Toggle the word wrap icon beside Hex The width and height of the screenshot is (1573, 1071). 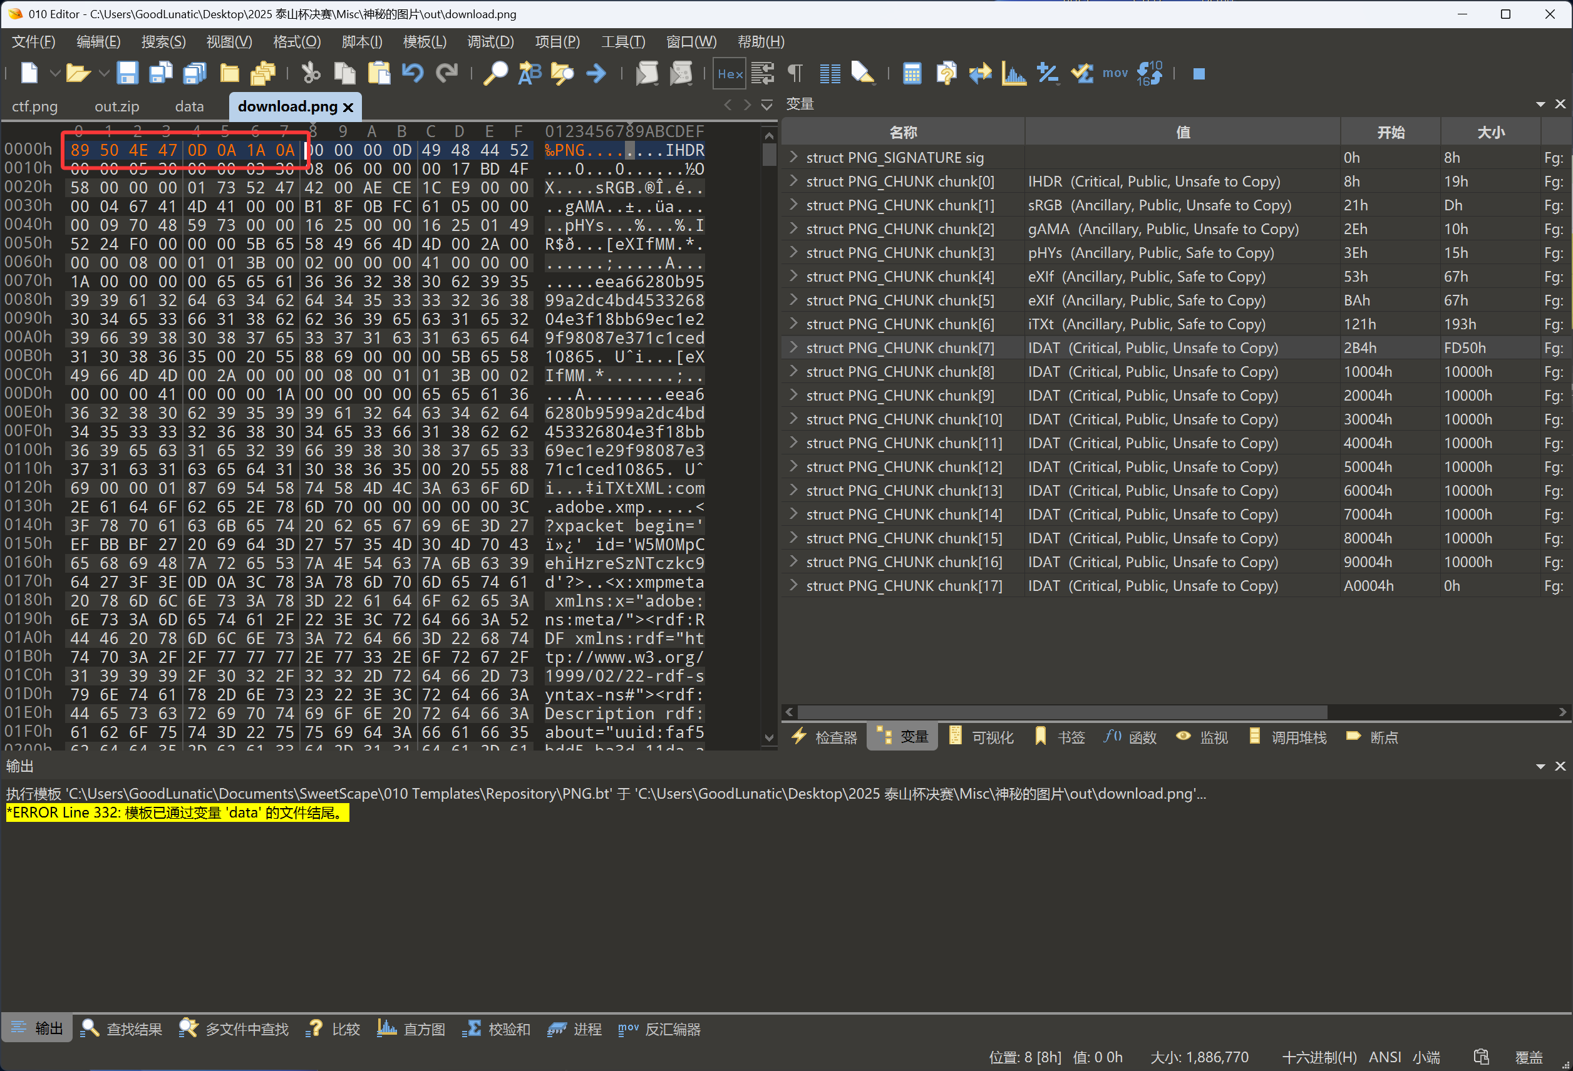[x=763, y=73]
